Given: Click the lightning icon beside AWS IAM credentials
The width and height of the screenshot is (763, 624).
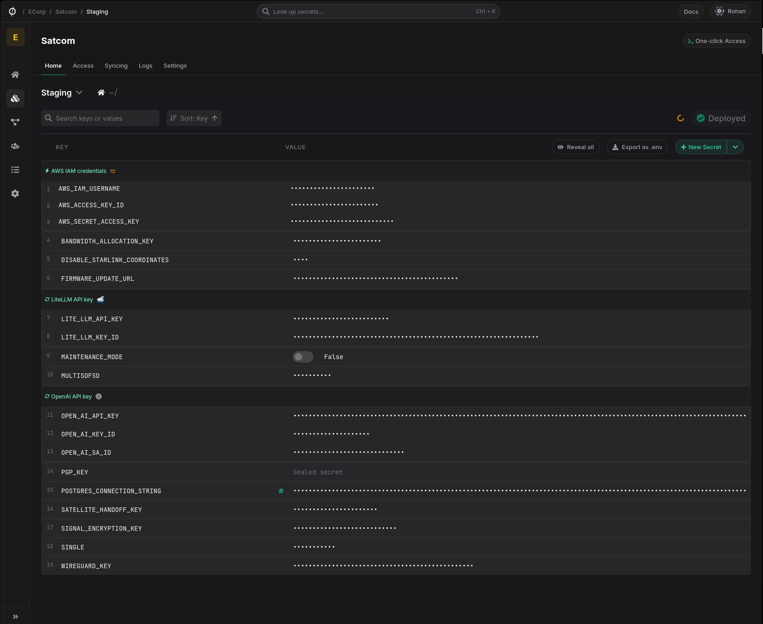Looking at the screenshot, I should (47, 171).
